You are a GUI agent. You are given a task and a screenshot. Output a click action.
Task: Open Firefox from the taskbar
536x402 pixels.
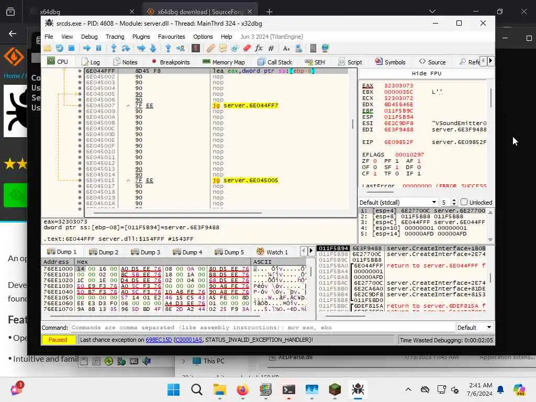click(242, 389)
